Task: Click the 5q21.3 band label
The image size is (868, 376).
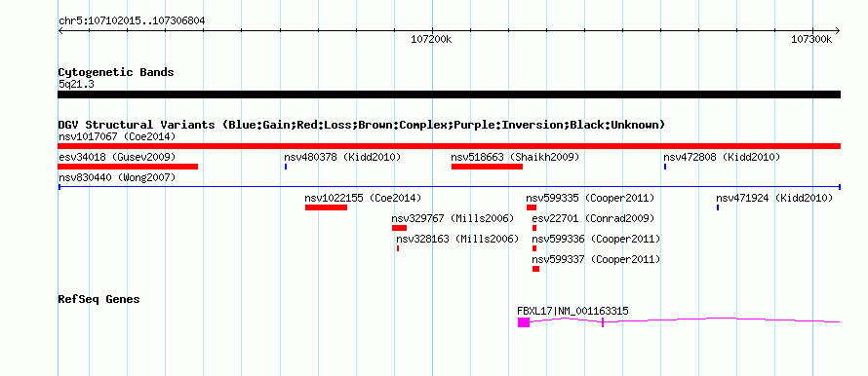Action: coord(76,84)
